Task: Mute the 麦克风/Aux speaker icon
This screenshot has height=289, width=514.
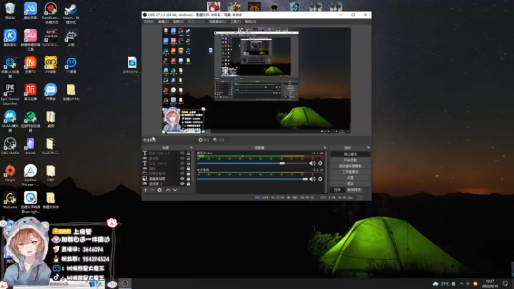Action: [x=312, y=163]
